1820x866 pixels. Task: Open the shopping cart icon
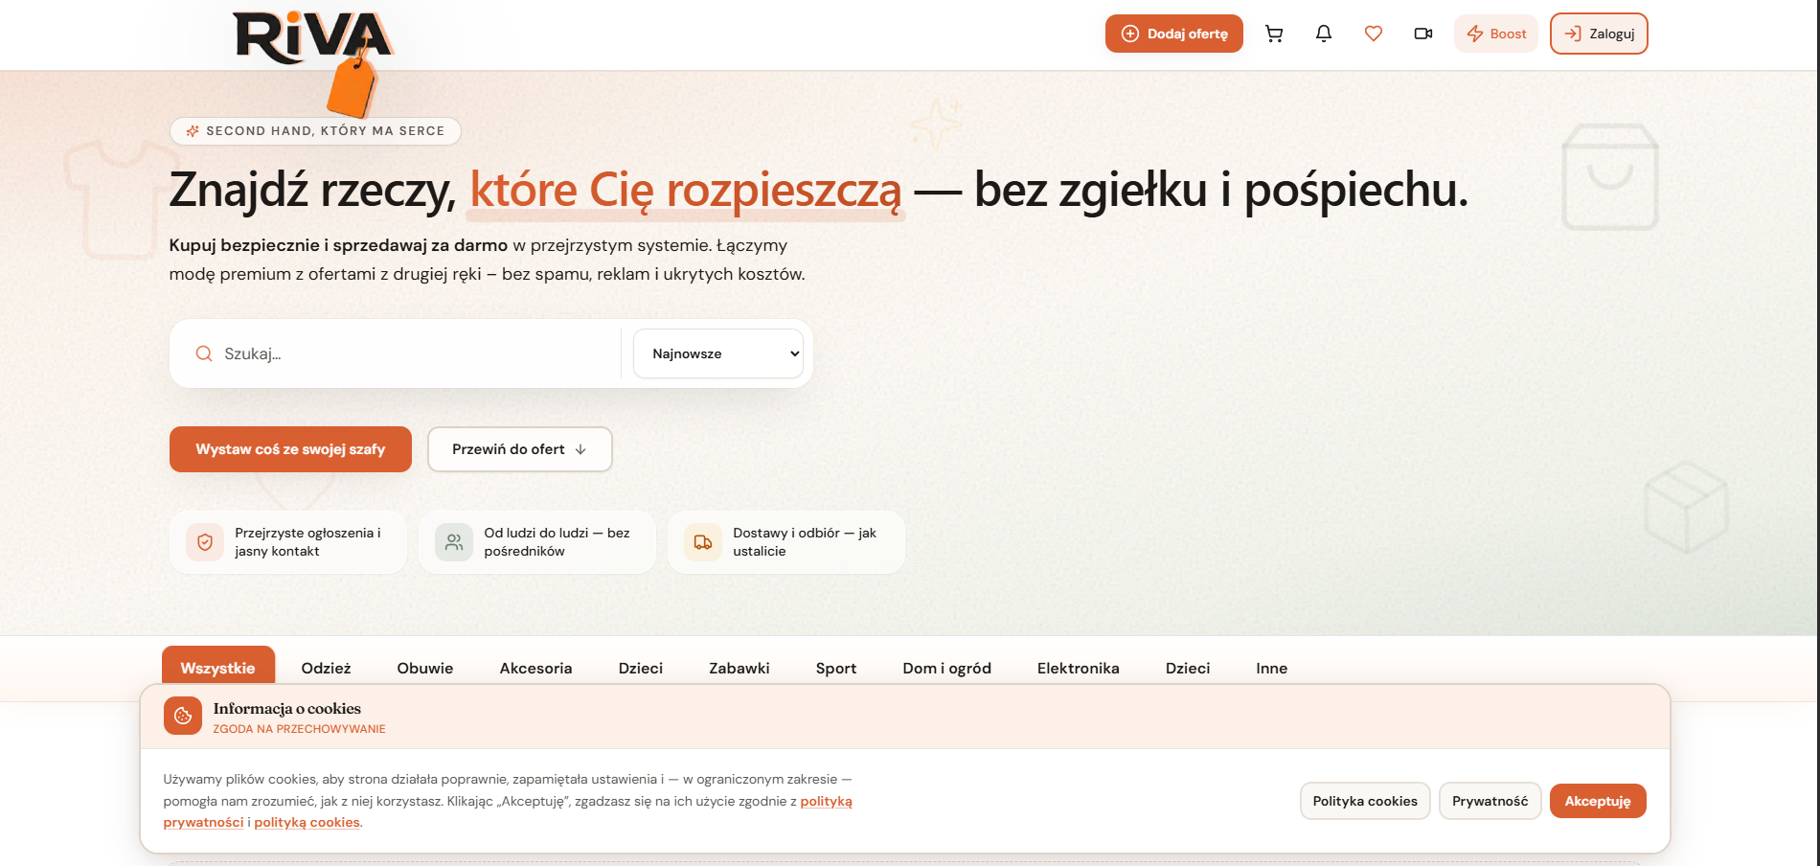click(1274, 34)
